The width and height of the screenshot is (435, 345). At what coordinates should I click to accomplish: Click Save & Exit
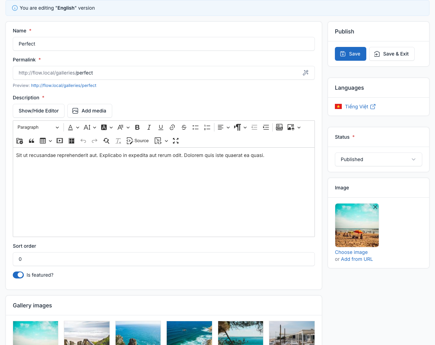[392, 54]
